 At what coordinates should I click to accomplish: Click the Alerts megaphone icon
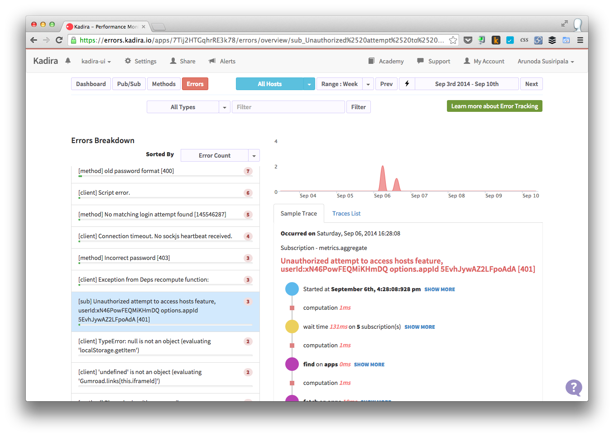click(x=212, y=61)
